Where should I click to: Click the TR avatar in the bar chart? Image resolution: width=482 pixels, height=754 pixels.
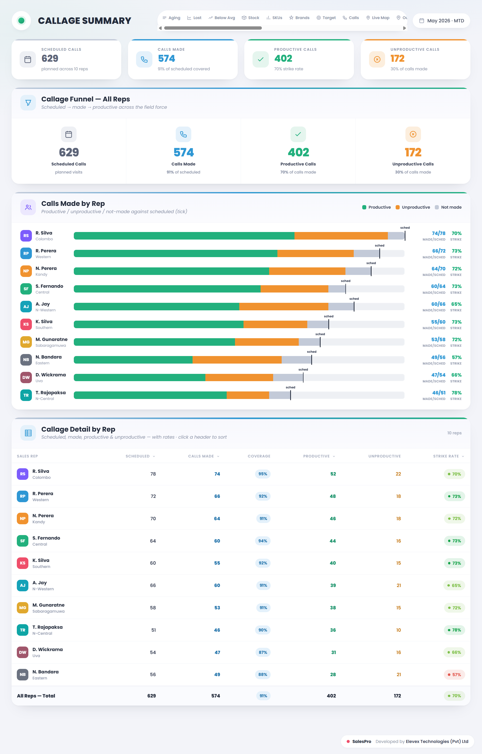26,395
